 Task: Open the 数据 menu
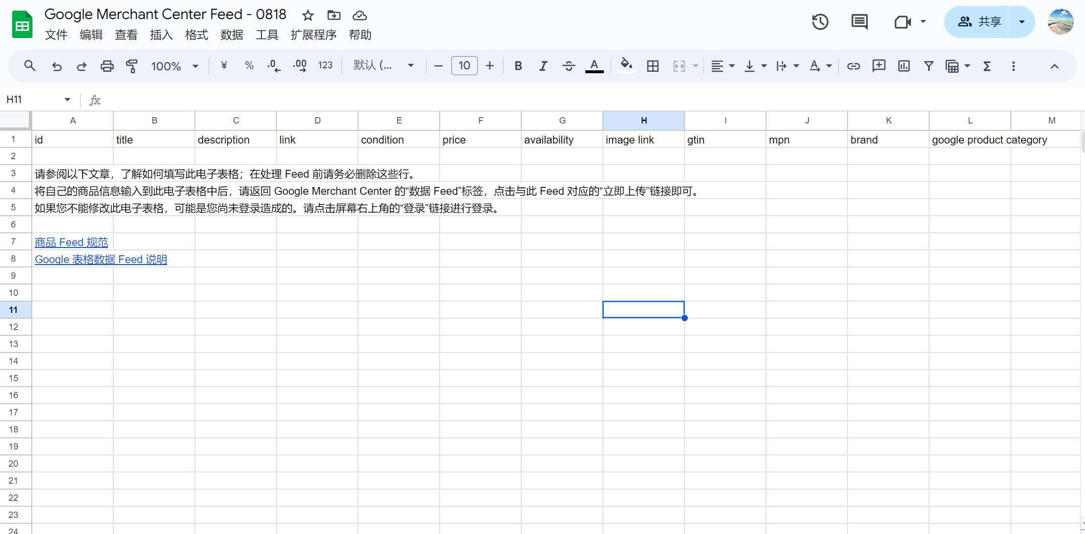(x=232, y=35)
